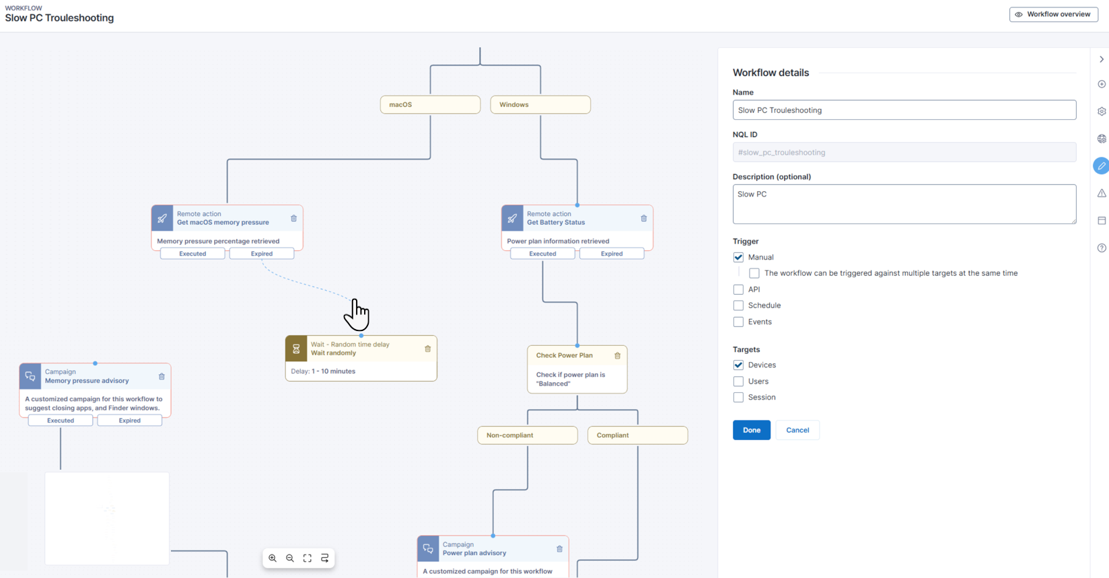1109x578 pixels.
Task: Delete the Get macOS memory pressure node
Action: (294, 218)
